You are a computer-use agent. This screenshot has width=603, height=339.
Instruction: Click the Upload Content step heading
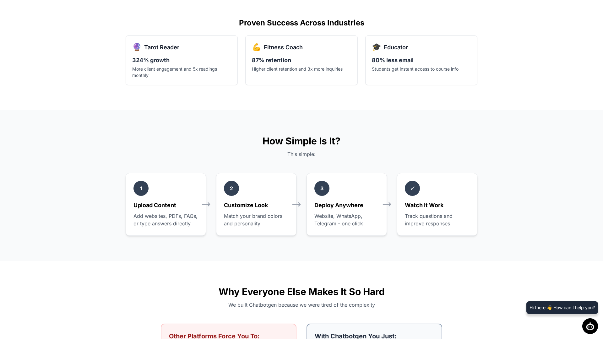[x=155, y=205]
